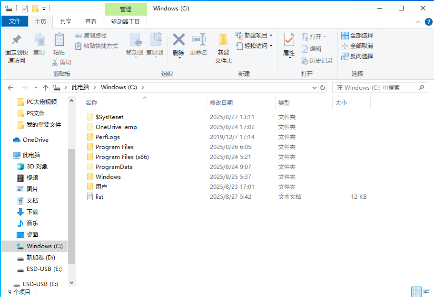Open the File (文件) tab
This screenshot has width=434, height=297.
coord(15,21)
